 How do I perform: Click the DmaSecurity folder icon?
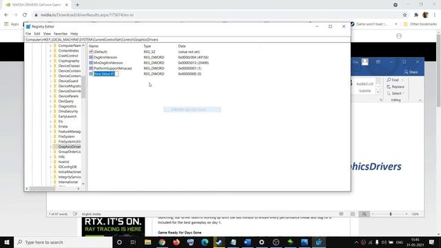click(55, 112)
